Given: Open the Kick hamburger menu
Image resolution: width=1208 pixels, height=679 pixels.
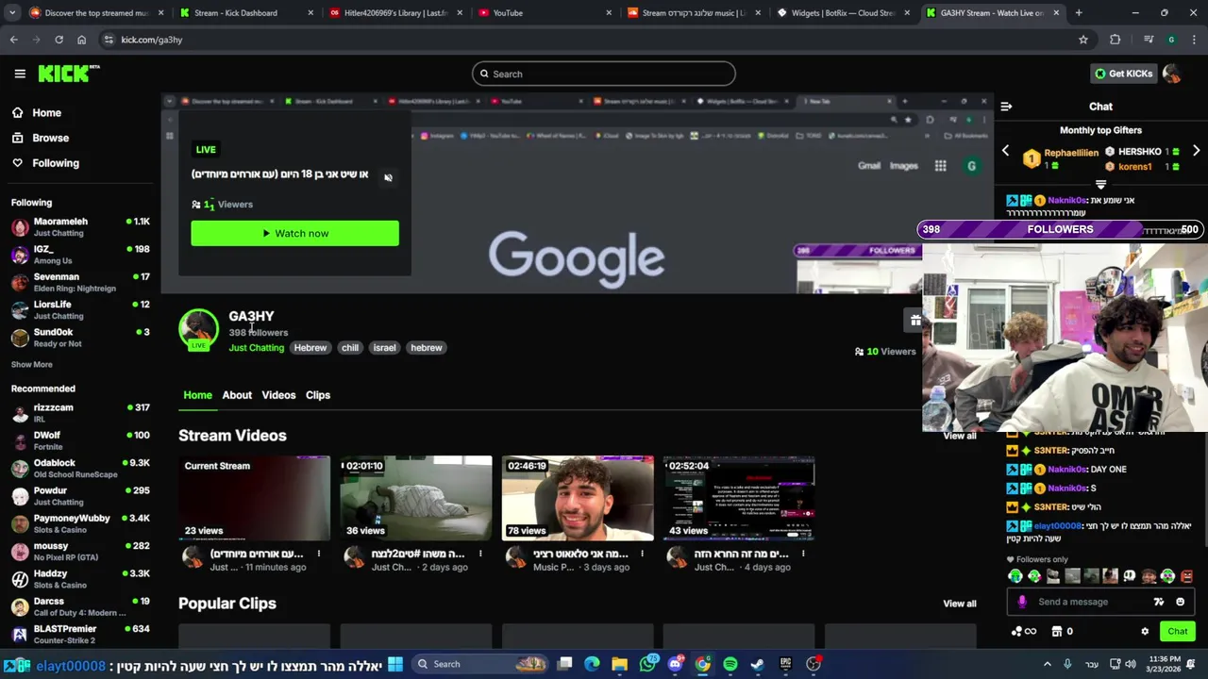Looking at the screenshot, I should pyautogui.click(x=20, y=74).
